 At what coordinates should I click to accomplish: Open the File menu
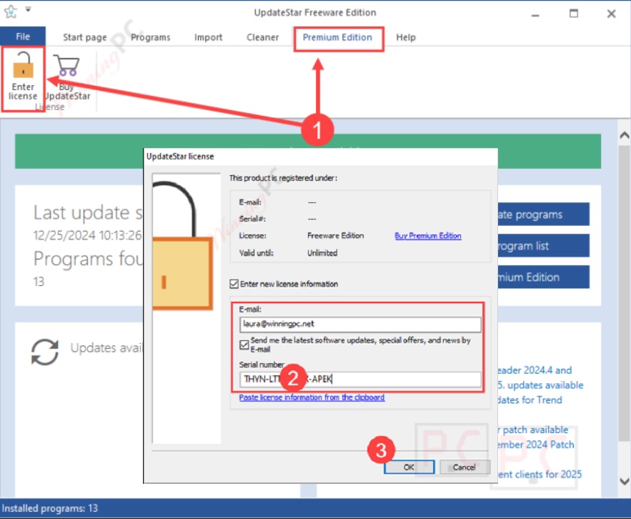click(x=23, y=37)
